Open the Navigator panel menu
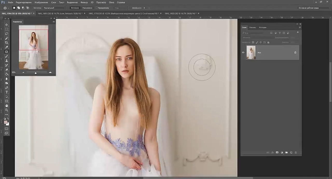332x179 pixels. [54, 22]
